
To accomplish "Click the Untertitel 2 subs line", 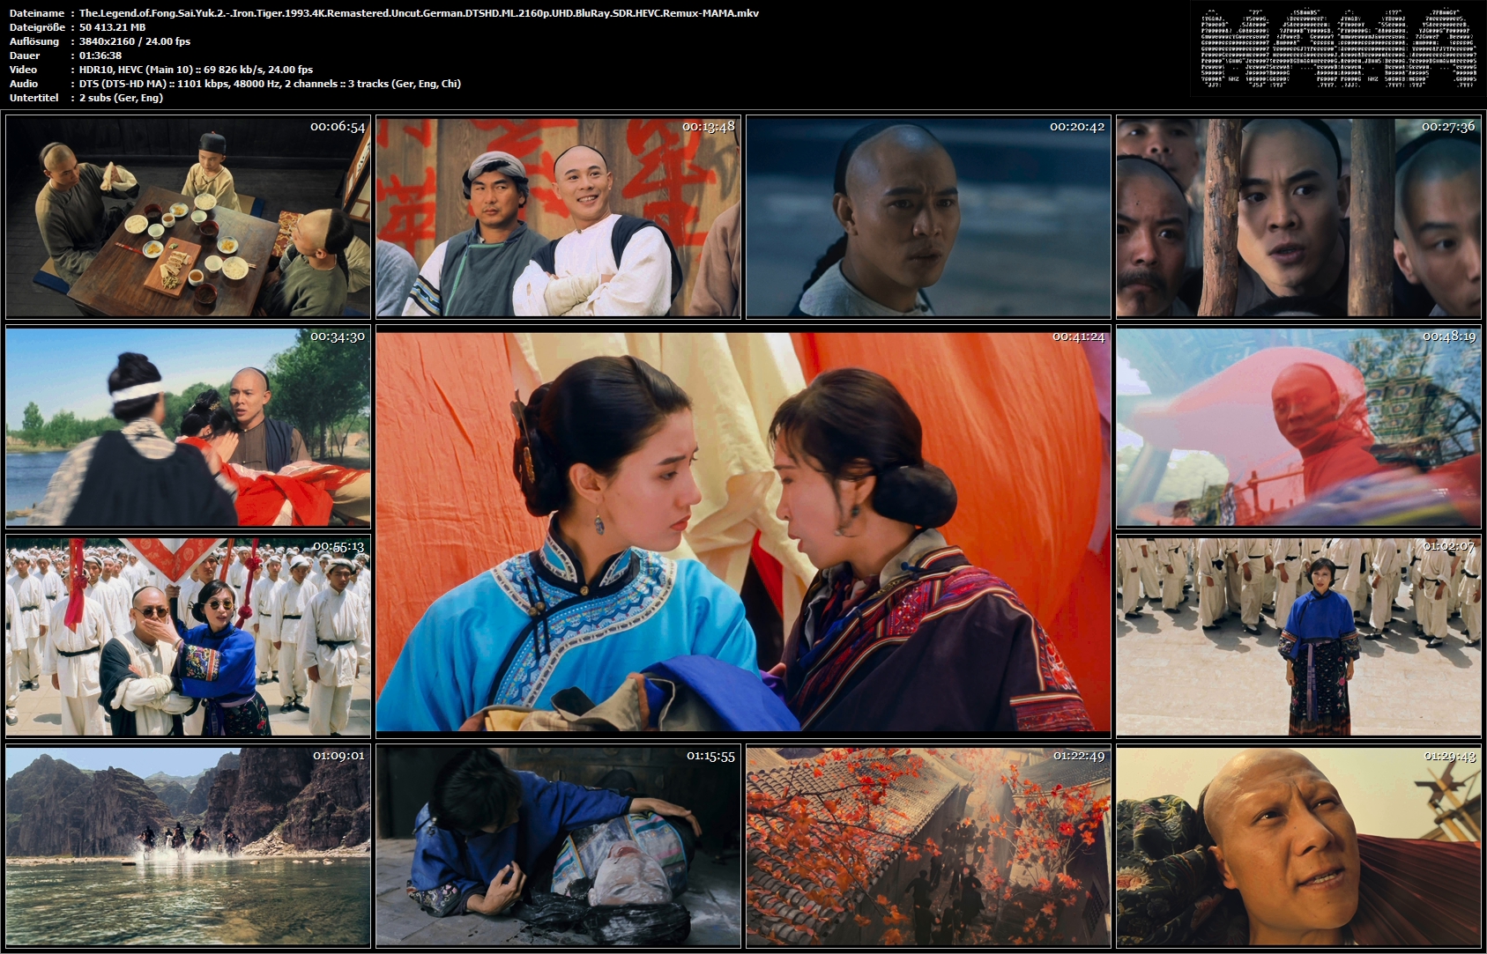I will [x=121, y=98].
